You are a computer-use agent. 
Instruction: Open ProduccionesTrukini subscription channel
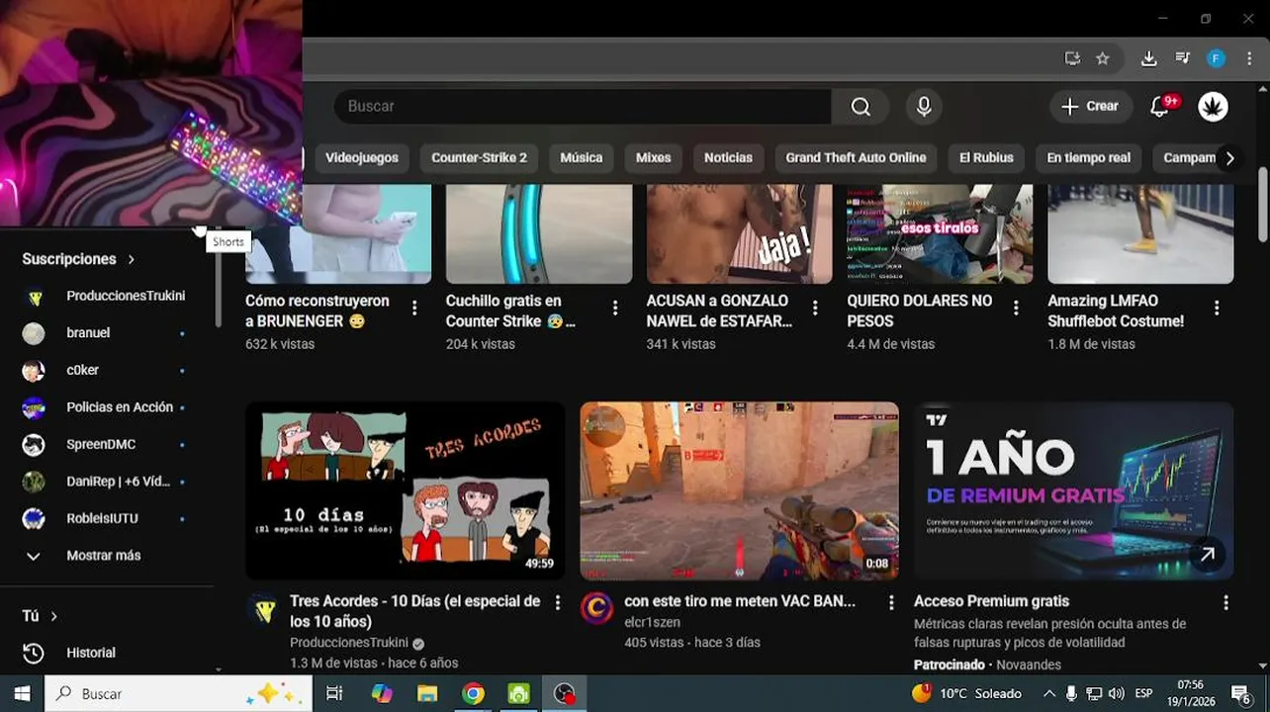coord(106,296)
